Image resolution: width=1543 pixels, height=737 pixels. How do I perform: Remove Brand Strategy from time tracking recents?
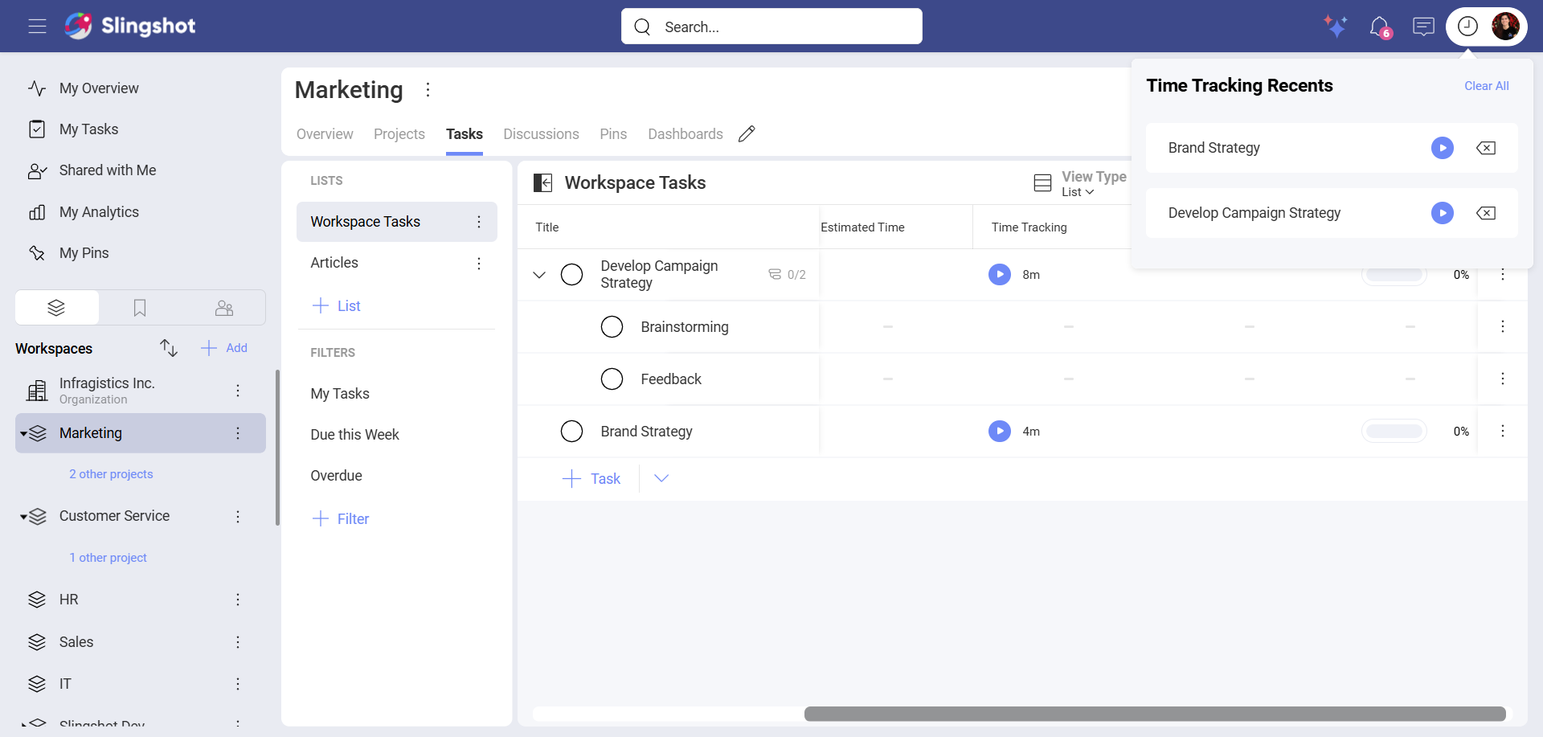pyautogui.click(x=1486, y=148)
